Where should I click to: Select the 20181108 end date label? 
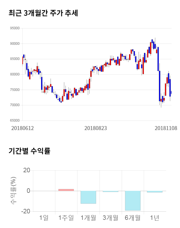166,128
